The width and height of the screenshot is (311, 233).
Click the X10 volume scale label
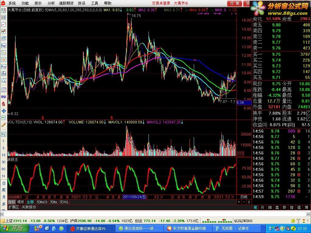[241, 153]
